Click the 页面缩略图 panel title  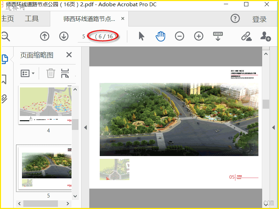click(37, 55)
